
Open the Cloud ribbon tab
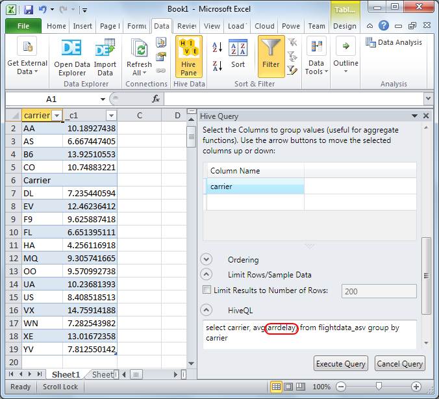click(264, 26)
